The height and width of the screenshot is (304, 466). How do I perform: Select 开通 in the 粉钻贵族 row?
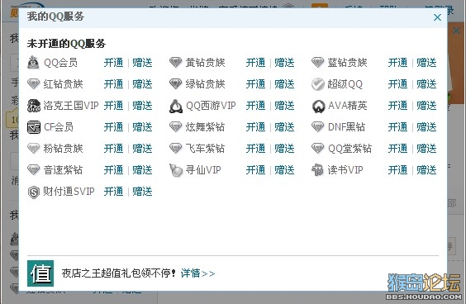click(x=113, y=149)
